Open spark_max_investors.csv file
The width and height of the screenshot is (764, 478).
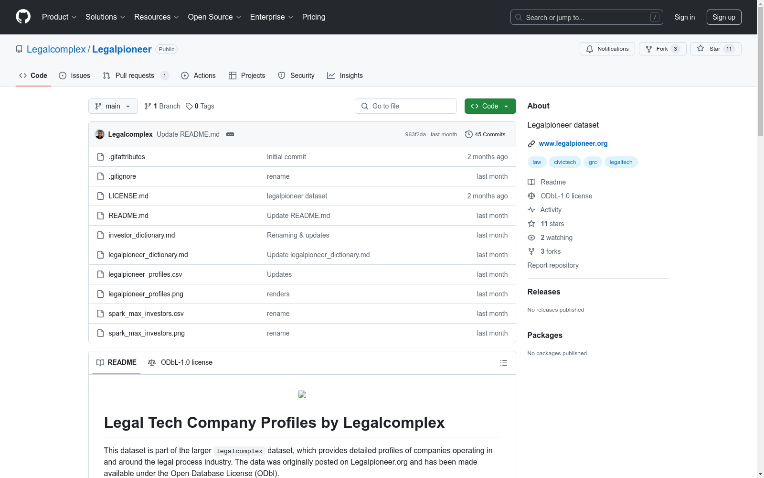[x=146, y=314]
